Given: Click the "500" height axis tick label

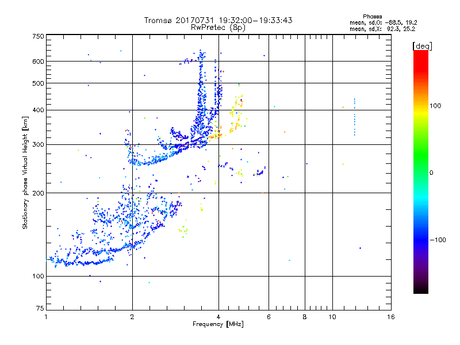Looking at the screenshot, I should click(x=38, y=83).
